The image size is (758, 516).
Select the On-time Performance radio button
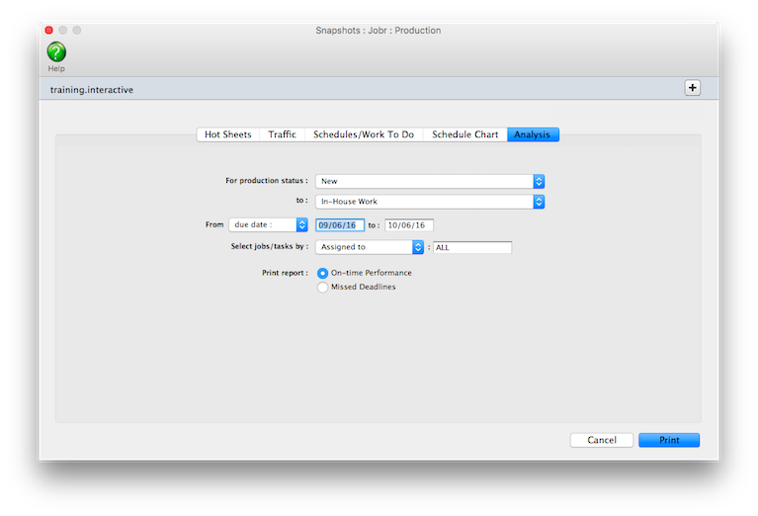pos(323,273)
